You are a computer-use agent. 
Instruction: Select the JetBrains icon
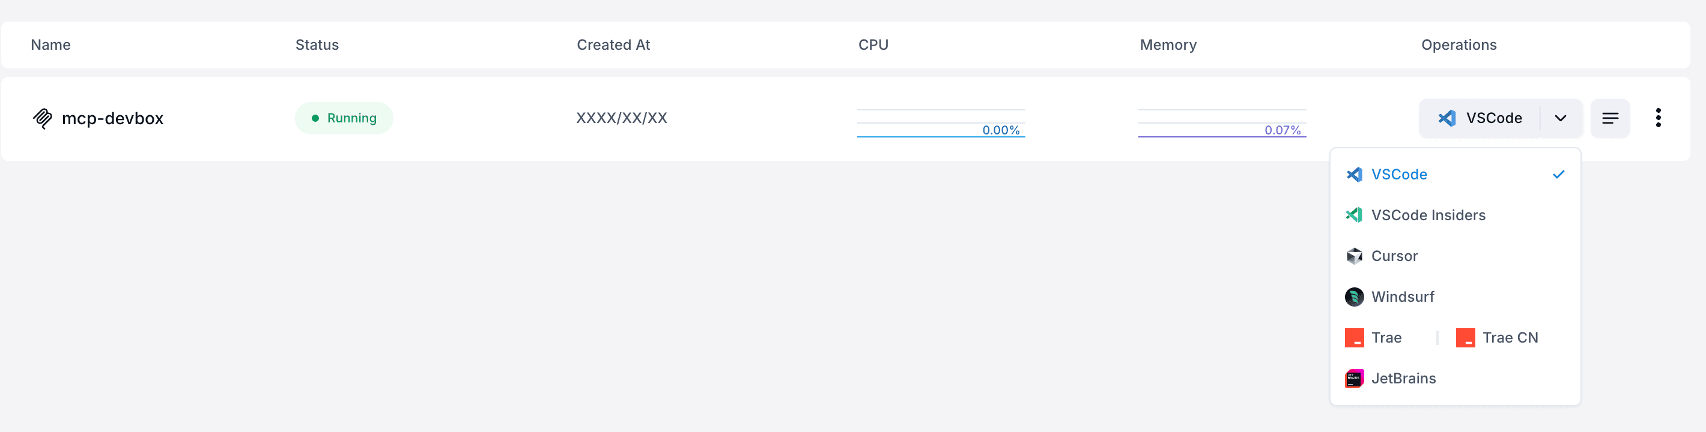pos(1355,378)
